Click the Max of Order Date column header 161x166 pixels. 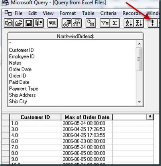point(87,117)
